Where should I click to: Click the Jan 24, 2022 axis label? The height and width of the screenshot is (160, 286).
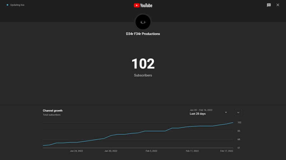(x=76, y=151)
